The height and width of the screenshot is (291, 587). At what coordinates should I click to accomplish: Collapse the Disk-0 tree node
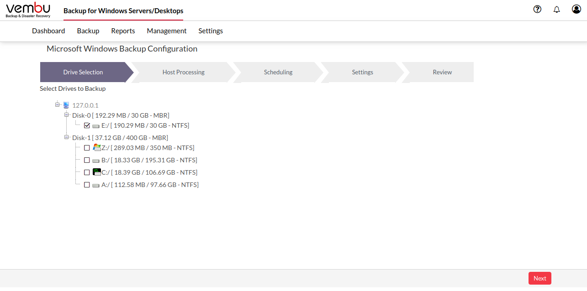[x=66, y=115]
